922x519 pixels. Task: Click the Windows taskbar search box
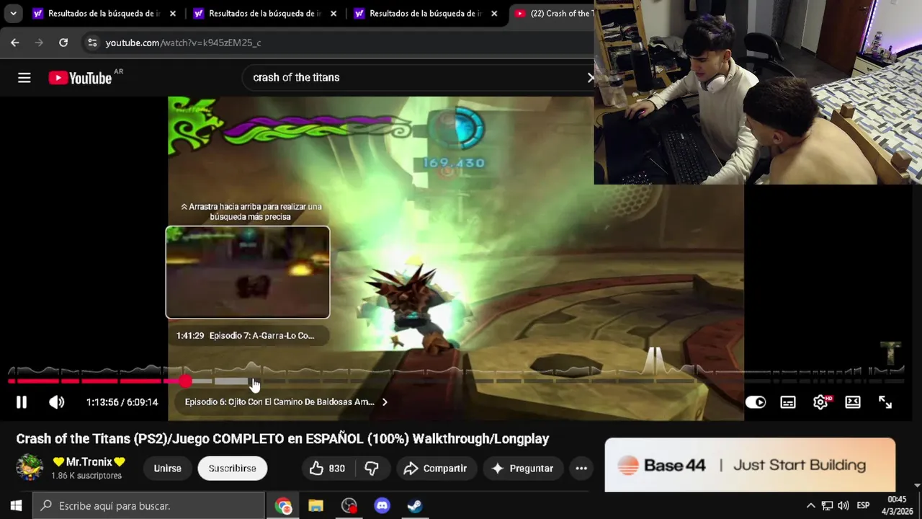(x=149, y=506)
